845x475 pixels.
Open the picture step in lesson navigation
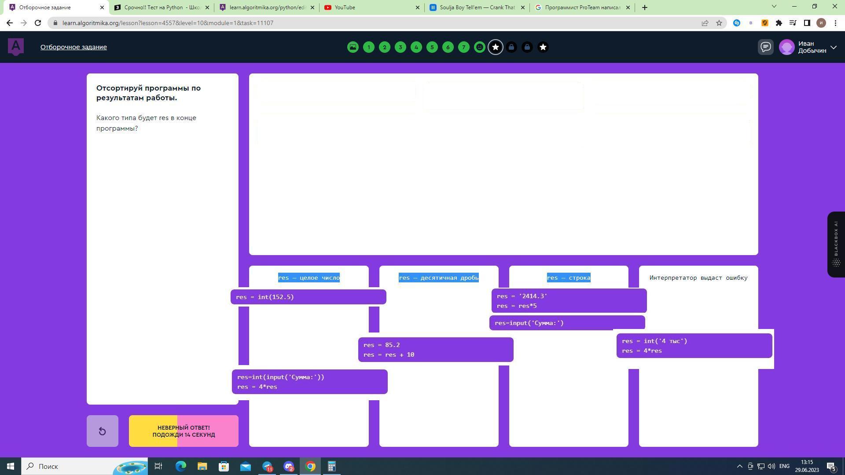coord(353,47)
